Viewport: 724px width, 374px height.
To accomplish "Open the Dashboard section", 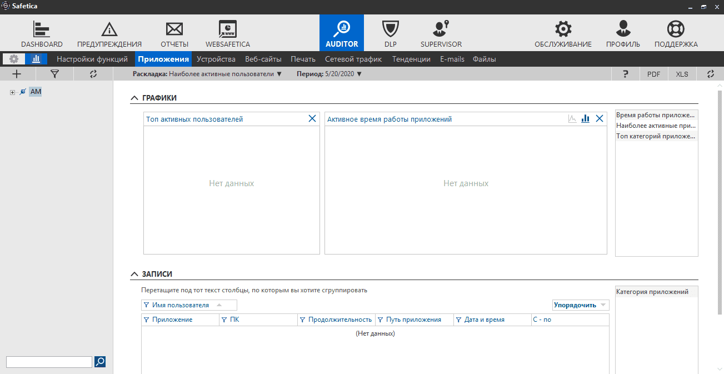I will (x=42, y=34).
